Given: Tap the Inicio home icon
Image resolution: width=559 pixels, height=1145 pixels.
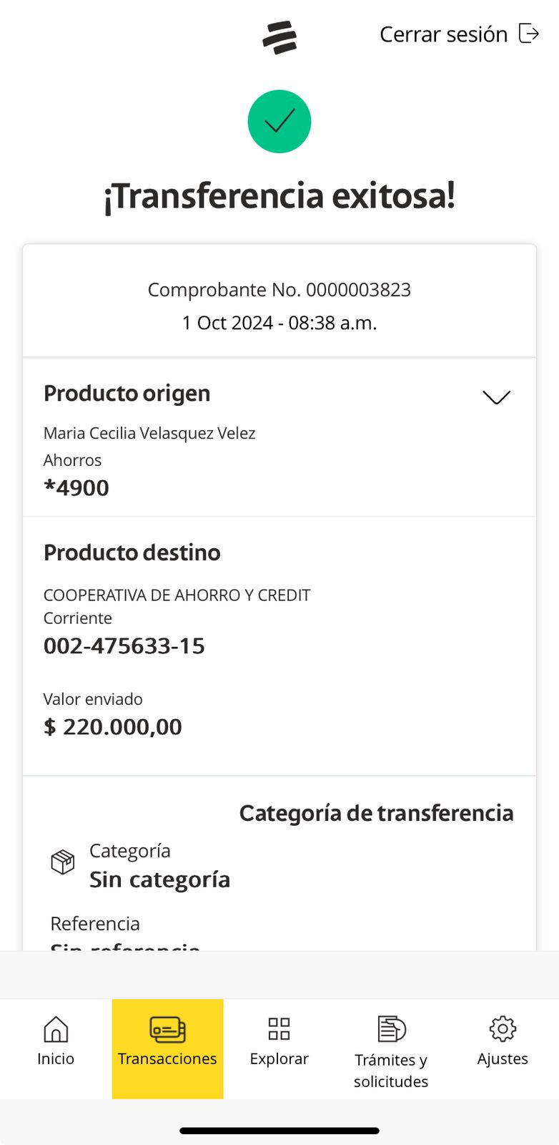Looking at the screenshot, I should tap(56, 1030).
